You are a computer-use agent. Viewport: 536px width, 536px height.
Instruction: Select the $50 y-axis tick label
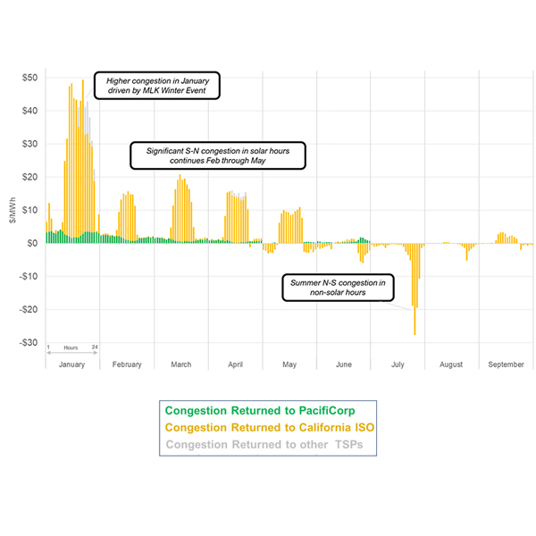(x=30, y=78)
